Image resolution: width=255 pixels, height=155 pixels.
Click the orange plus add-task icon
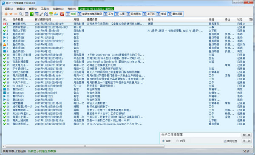pyautogui.click(x=6, y=14)
